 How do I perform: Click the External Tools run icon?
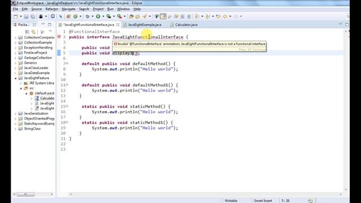click(x=120, y=16)
